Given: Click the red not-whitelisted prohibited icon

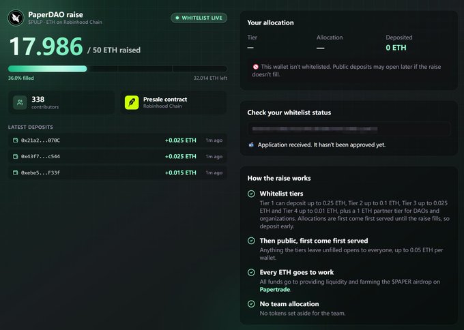Looking at the screenshot, I should 256,67.
